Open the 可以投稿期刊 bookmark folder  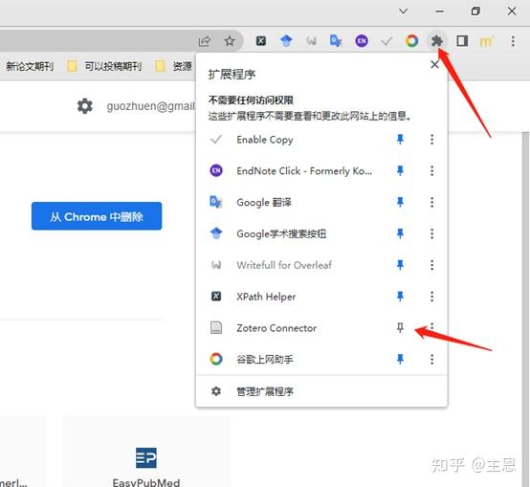[x=104, y=66]
